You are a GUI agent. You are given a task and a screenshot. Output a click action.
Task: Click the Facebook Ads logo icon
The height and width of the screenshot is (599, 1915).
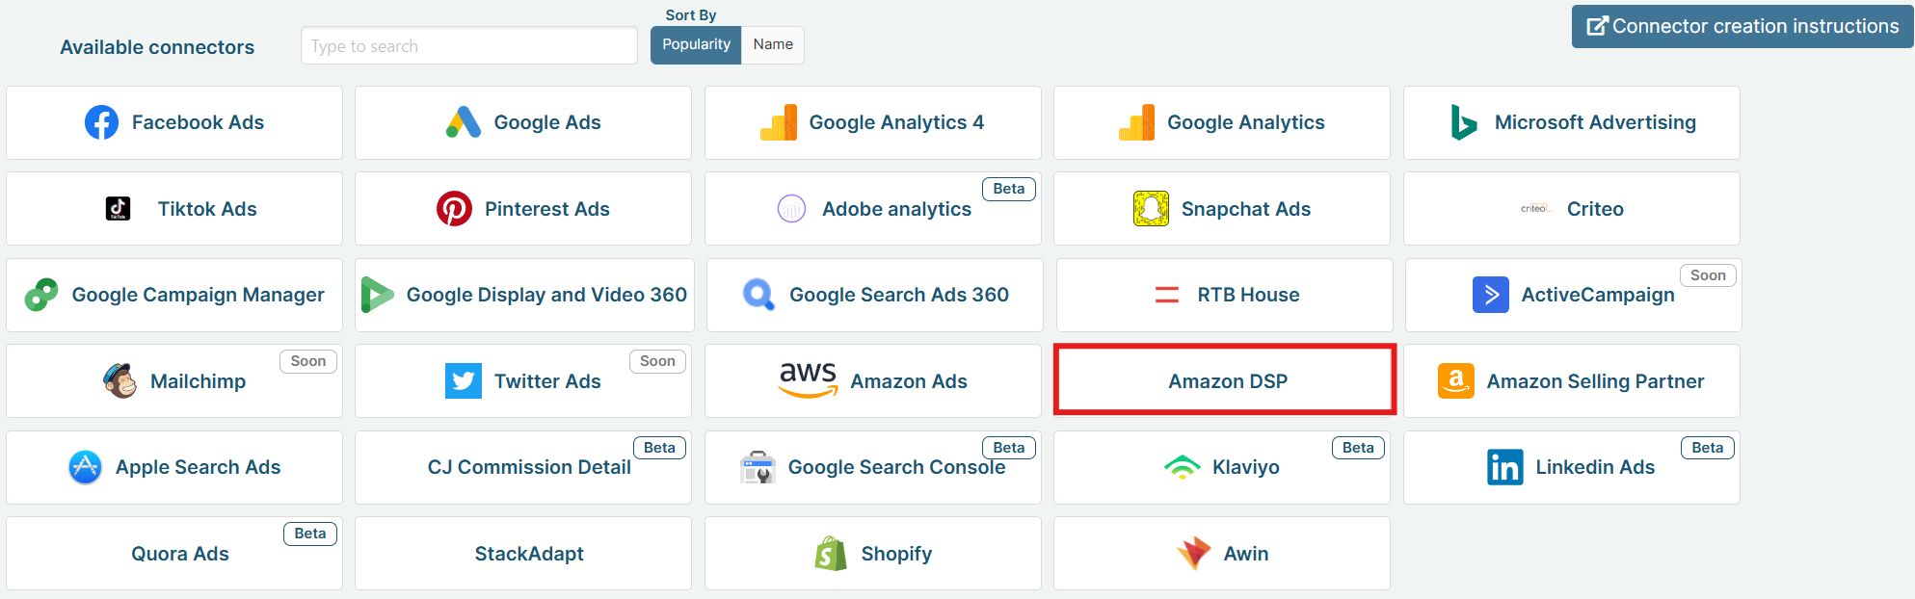102,122
